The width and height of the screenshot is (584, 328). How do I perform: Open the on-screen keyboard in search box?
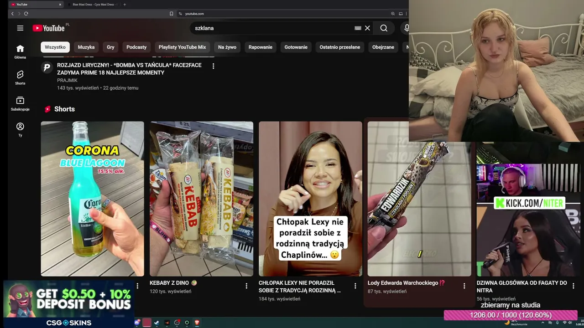pyautogui.click(x=358, y=28)
